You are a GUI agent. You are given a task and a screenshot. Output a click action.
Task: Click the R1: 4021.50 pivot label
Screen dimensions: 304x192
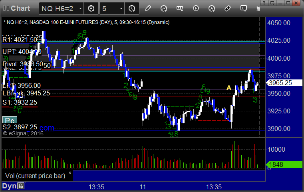(20, 40)
